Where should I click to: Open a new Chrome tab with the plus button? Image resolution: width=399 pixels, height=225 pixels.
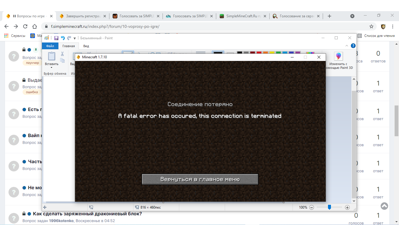[329, 16]
